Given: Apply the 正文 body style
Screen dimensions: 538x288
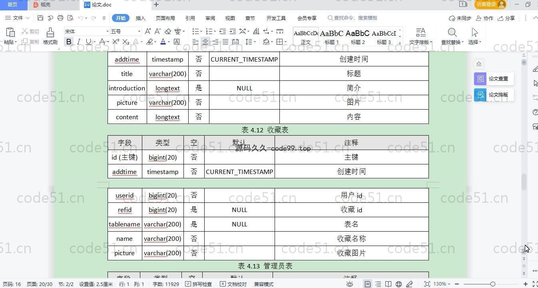Looking at the screenshot, I should pos(306,37).
